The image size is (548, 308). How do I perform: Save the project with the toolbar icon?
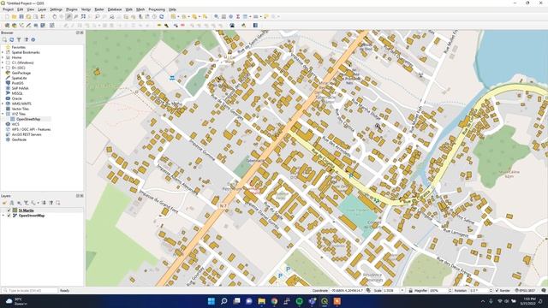21,16
